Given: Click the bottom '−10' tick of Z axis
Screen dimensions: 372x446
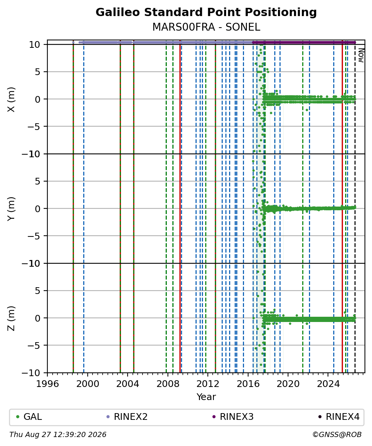Looking at the screenshot, I should [31, 373].
